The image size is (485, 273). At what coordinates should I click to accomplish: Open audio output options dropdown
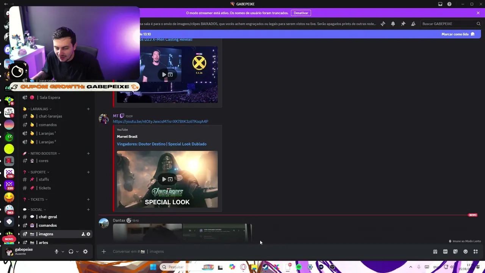(77, 252)
